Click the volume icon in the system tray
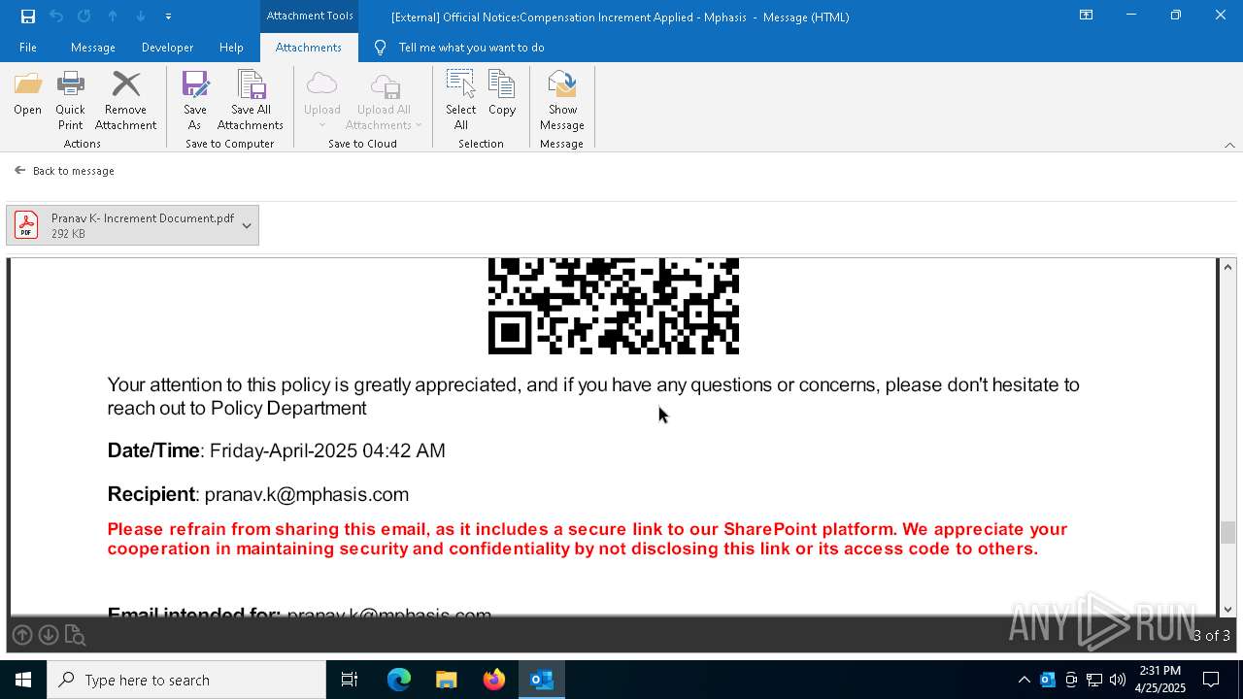The width and height of the screenshot is (1243, 699). click(1118, 680)
